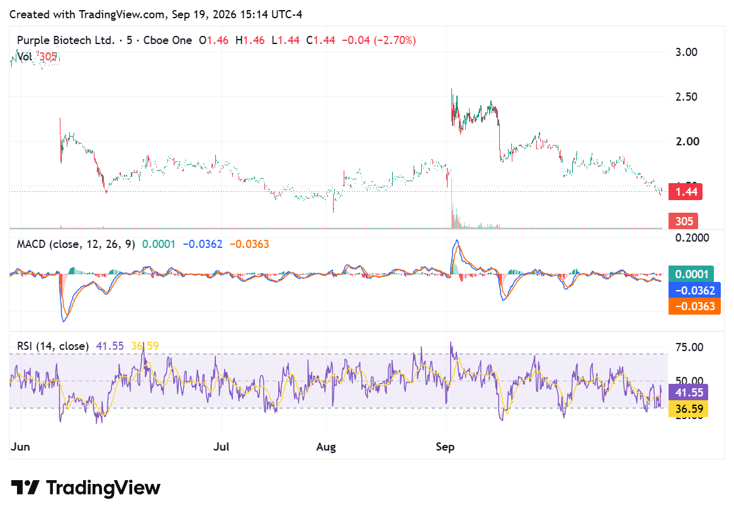
Task: Click the MACD (close, 12, 26, 9) legend
Action: click(76, 244)
